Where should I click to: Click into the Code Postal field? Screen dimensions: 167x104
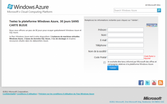coord(125,57)
